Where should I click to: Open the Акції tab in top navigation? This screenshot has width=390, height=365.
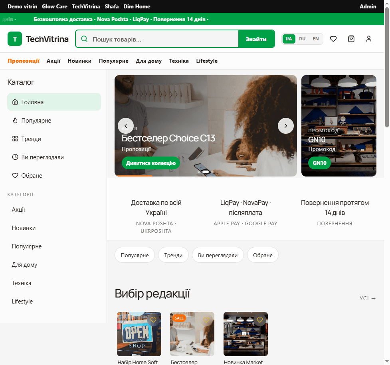point(53,61)
